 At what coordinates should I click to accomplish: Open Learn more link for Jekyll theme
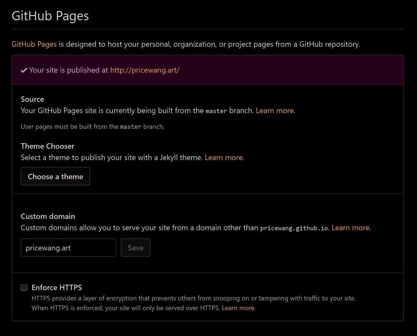pos(224,157)
